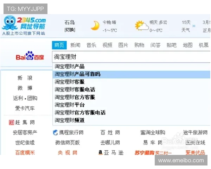
Task: Open the 安居客房产 link
Action: 25,133
